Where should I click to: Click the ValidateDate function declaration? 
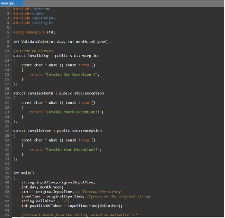pyautogui.click(x=61, y=42)
